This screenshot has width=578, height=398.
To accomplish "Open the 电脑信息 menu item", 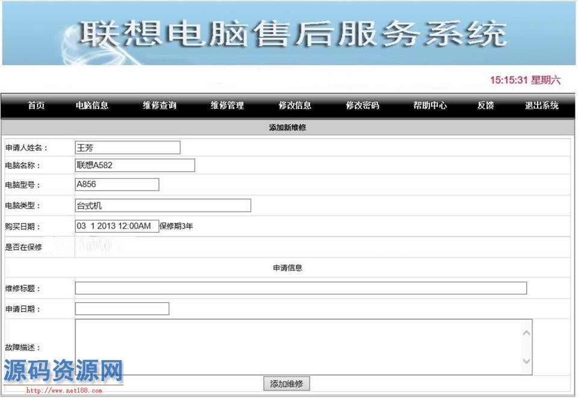I will click(92, 106).
